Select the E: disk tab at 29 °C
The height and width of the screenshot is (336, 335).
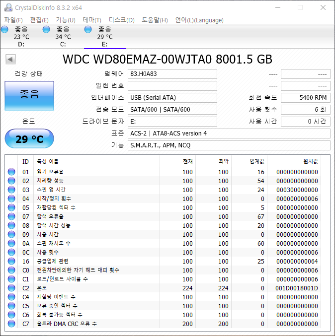[105, 37]
